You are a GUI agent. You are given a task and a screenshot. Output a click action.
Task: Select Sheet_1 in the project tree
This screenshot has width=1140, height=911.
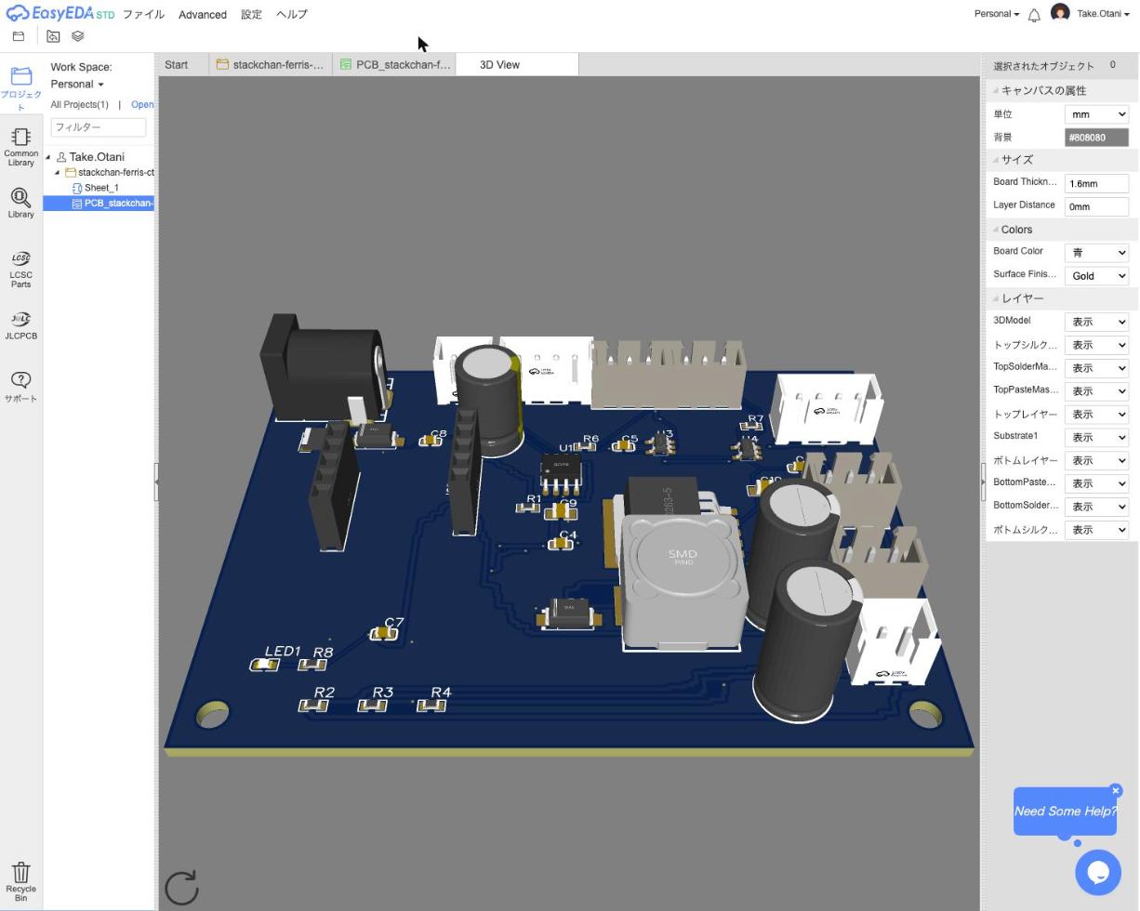pos(101,188)
